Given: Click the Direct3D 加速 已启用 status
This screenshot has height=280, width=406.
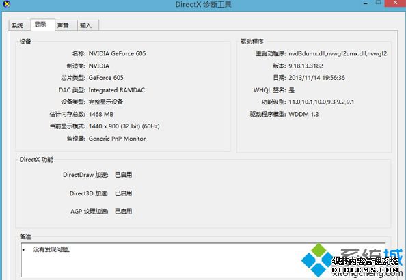Looking at the screenshot, I should [124, 193].
